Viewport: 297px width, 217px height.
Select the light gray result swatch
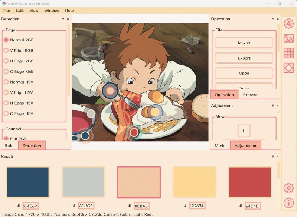pyautogui.click(x=83, y=182)
